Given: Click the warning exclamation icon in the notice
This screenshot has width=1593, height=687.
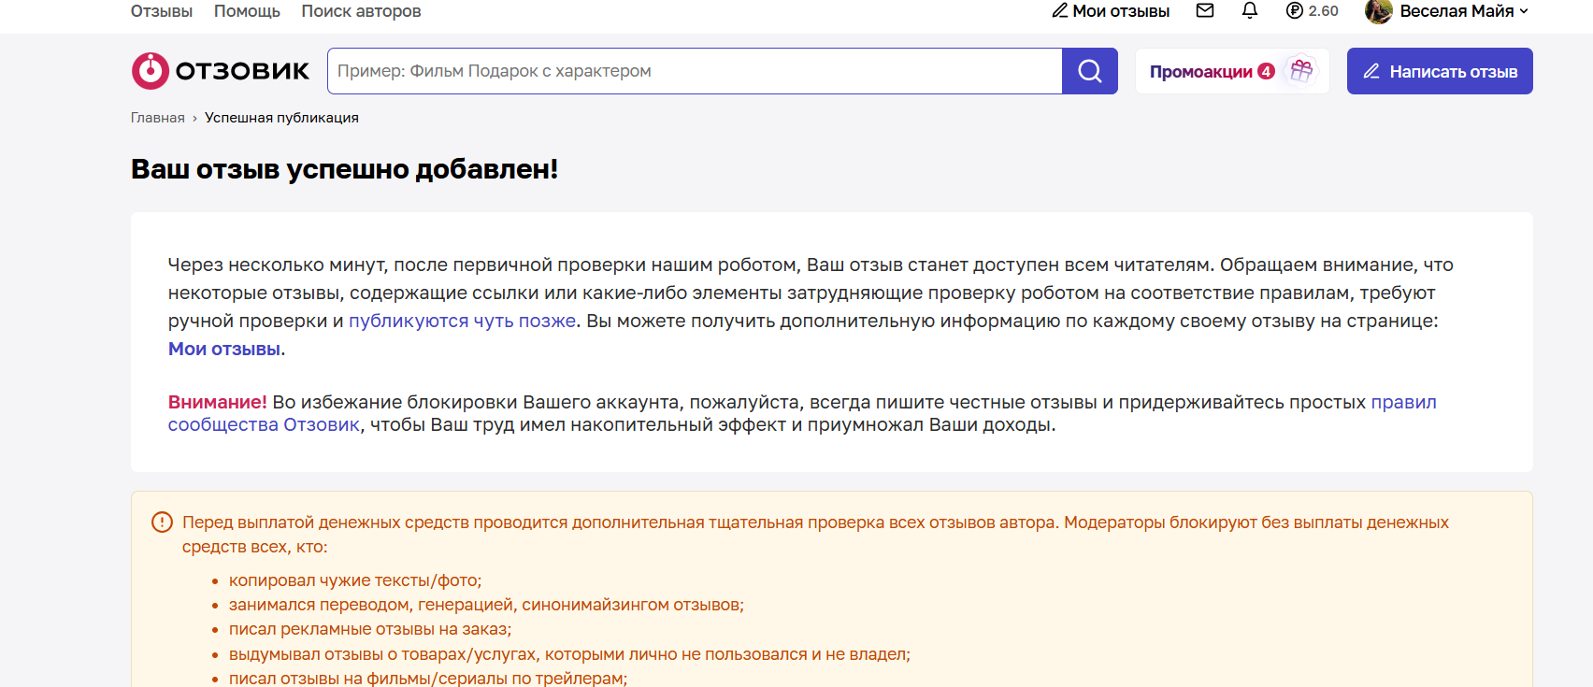Looking at the screenshot, I should pos(162,522).
